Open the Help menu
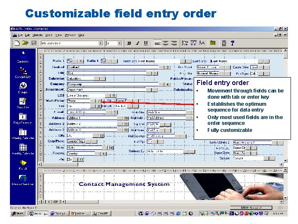298x224 pixels. (x=81, y=35)
